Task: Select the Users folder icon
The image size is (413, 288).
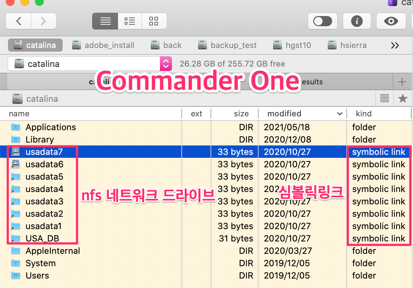Action: coord(16,275)
